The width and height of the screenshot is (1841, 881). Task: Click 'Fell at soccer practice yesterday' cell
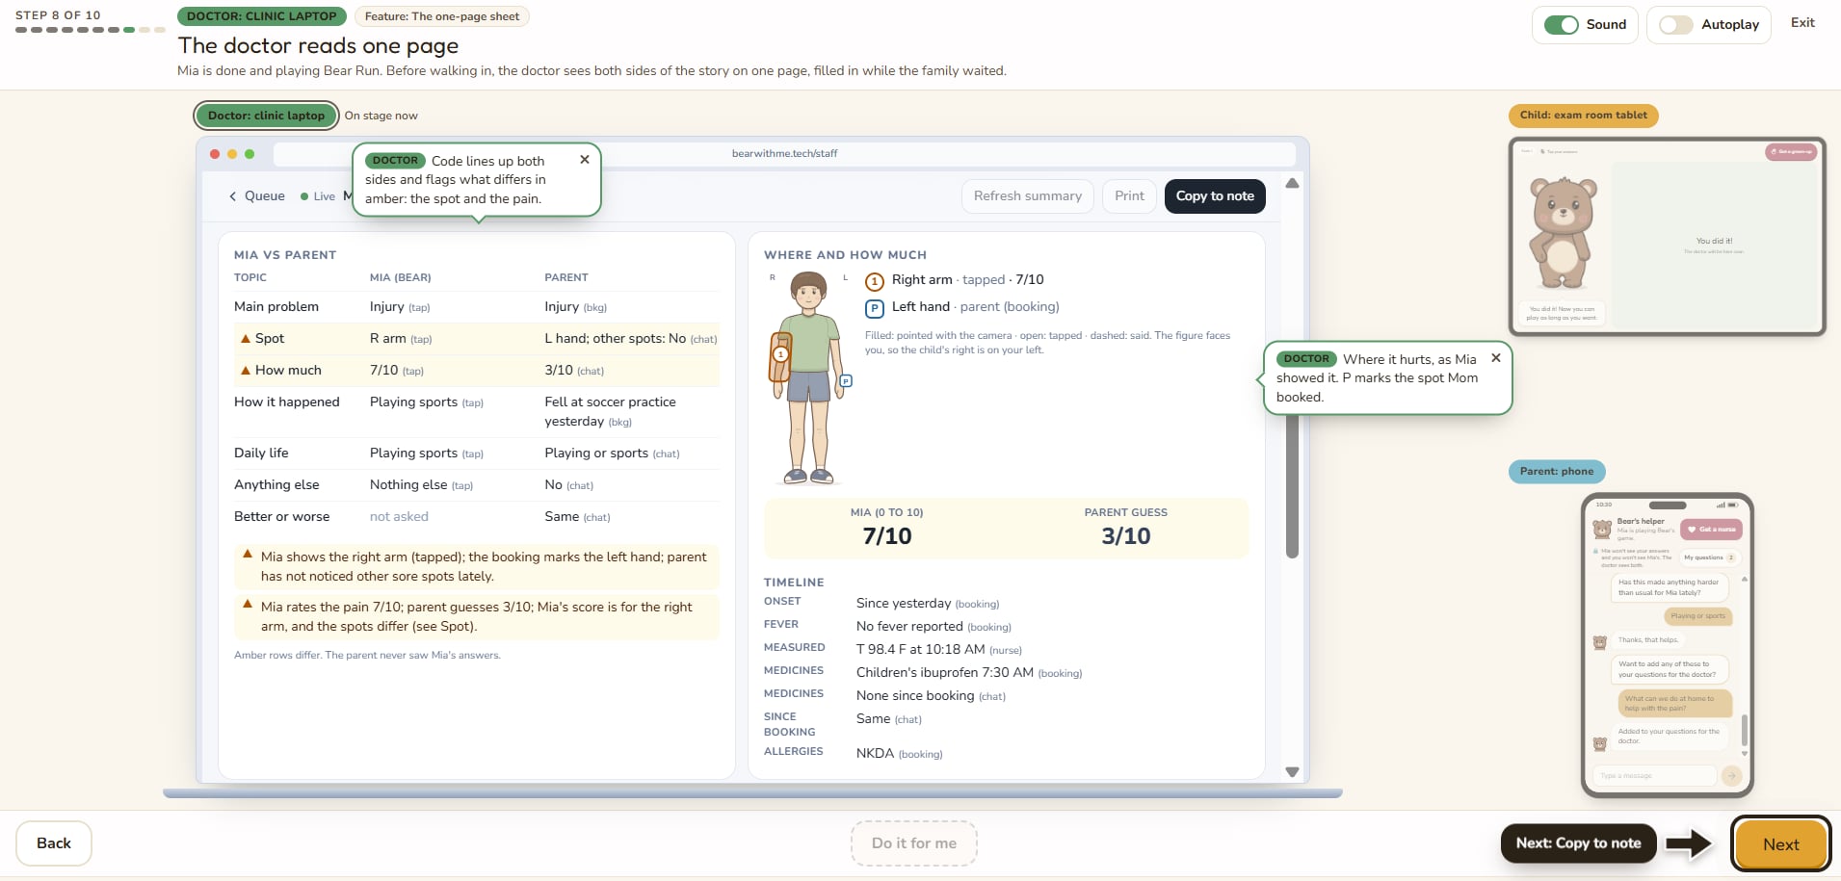610,412
